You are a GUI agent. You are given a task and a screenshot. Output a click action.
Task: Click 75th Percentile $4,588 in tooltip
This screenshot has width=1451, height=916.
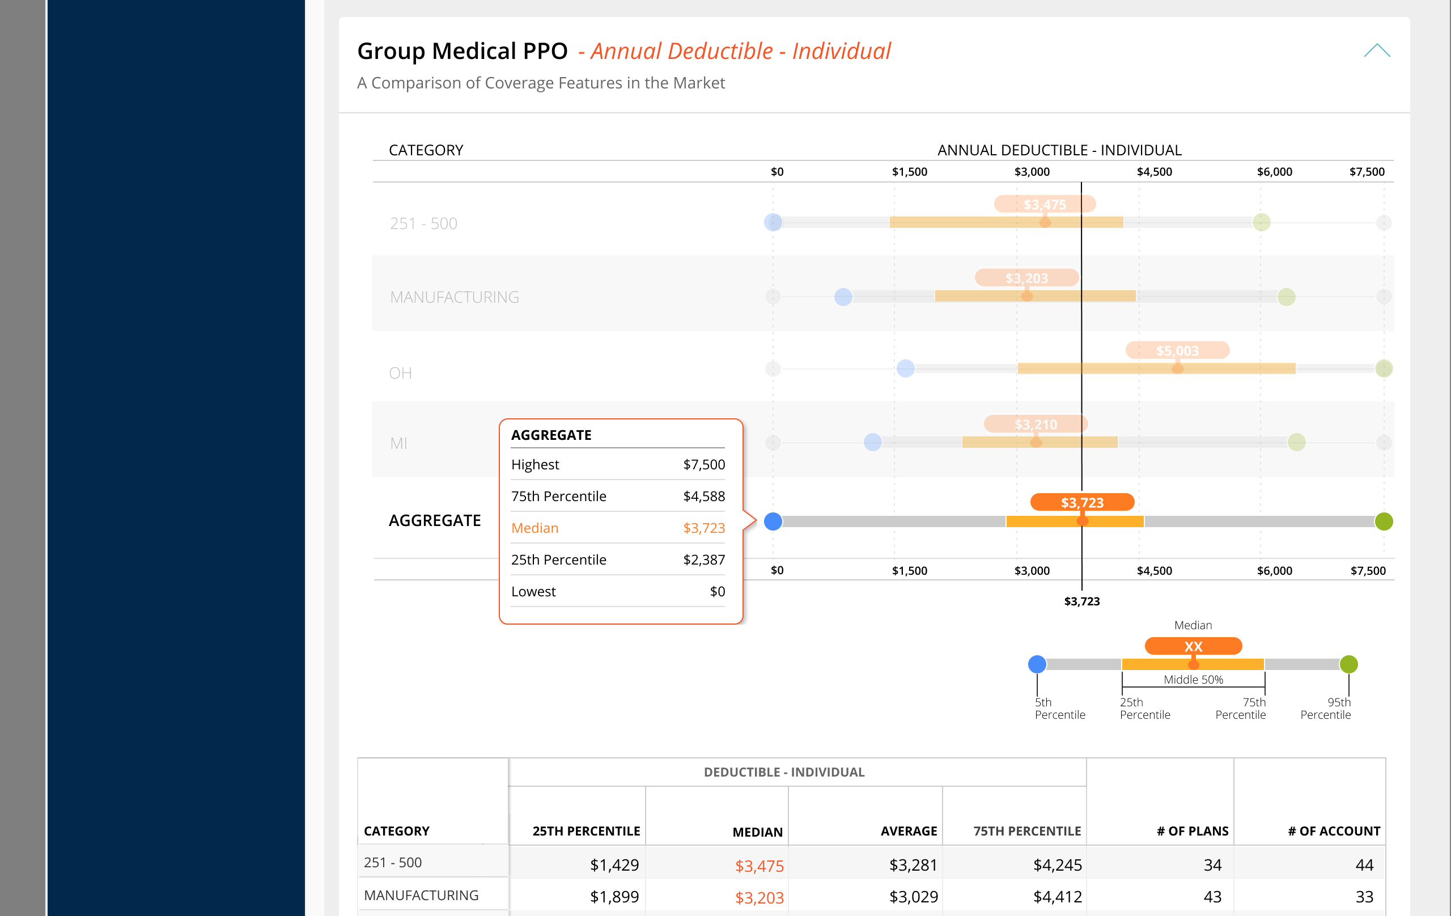(x=618, y=496)
